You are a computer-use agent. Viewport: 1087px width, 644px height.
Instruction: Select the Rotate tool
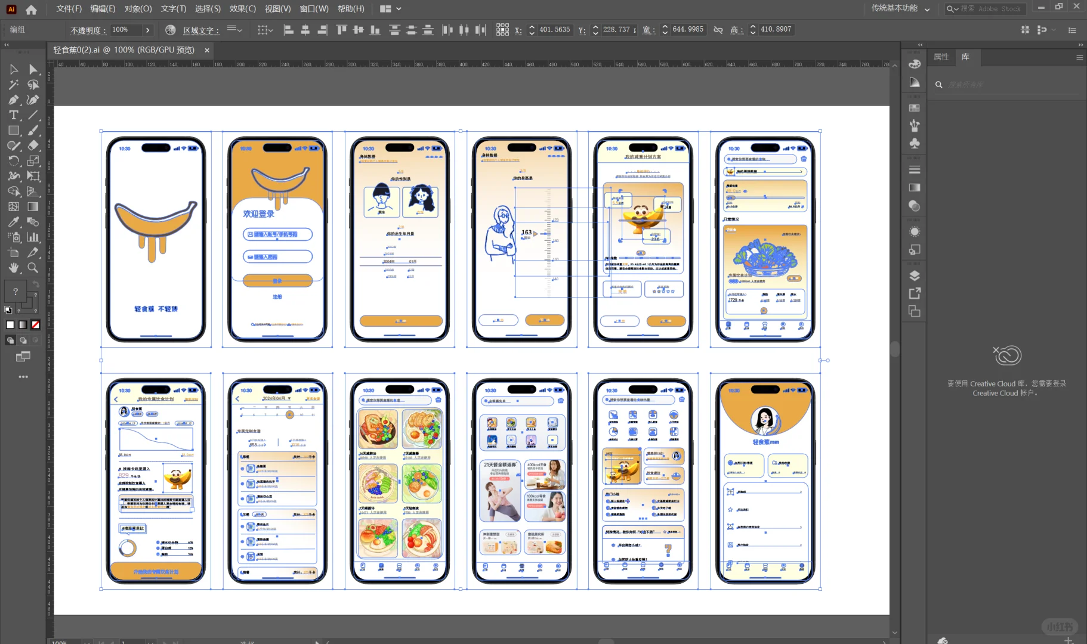[x=13, y=160]
